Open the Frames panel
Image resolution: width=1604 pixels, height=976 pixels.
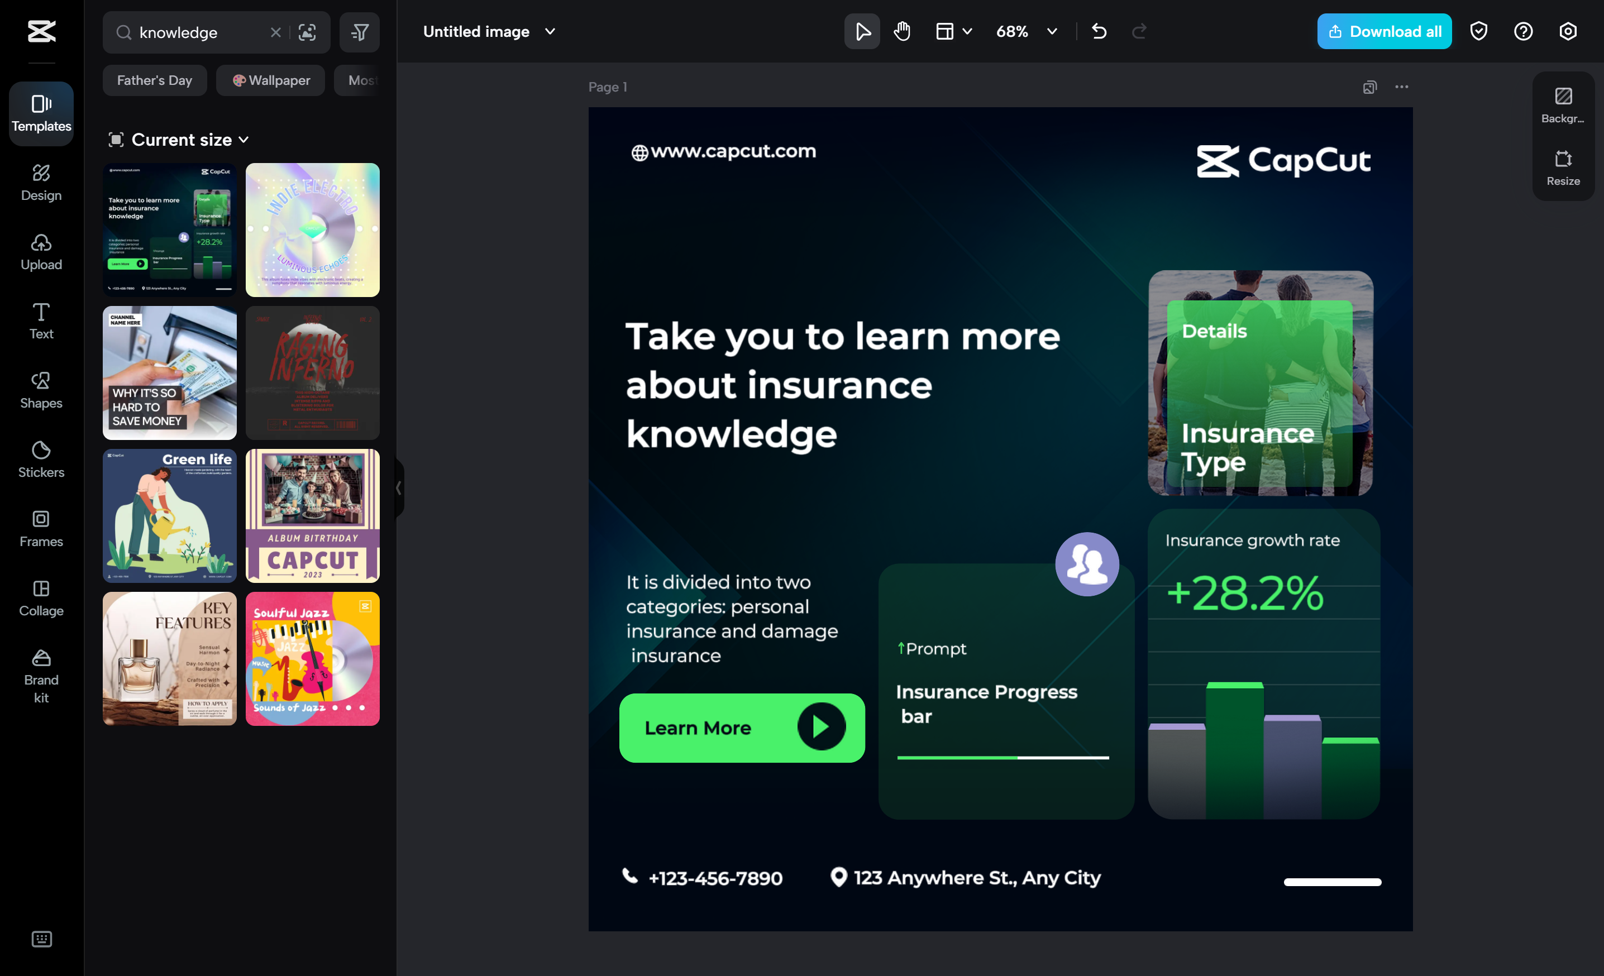tap(40, 528)
